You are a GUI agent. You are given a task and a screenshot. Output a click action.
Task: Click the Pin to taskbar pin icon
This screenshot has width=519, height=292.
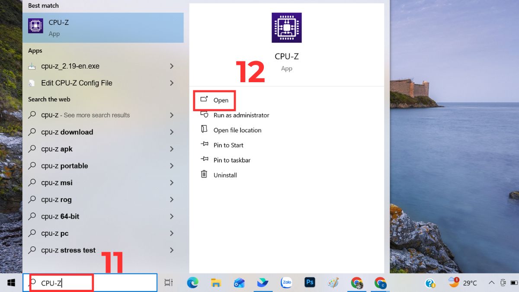point(204,160)
